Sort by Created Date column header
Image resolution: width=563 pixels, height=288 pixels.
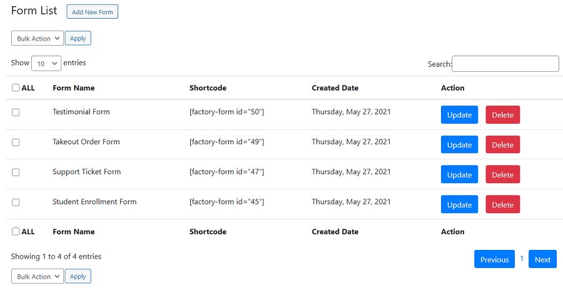335,88
